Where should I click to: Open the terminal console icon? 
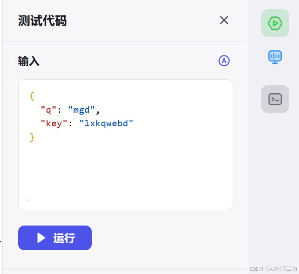pos(275,99)
